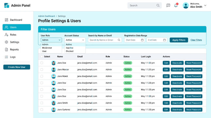Click the Roles icon in sidebar
211x118 pixels.
[6, 35]
